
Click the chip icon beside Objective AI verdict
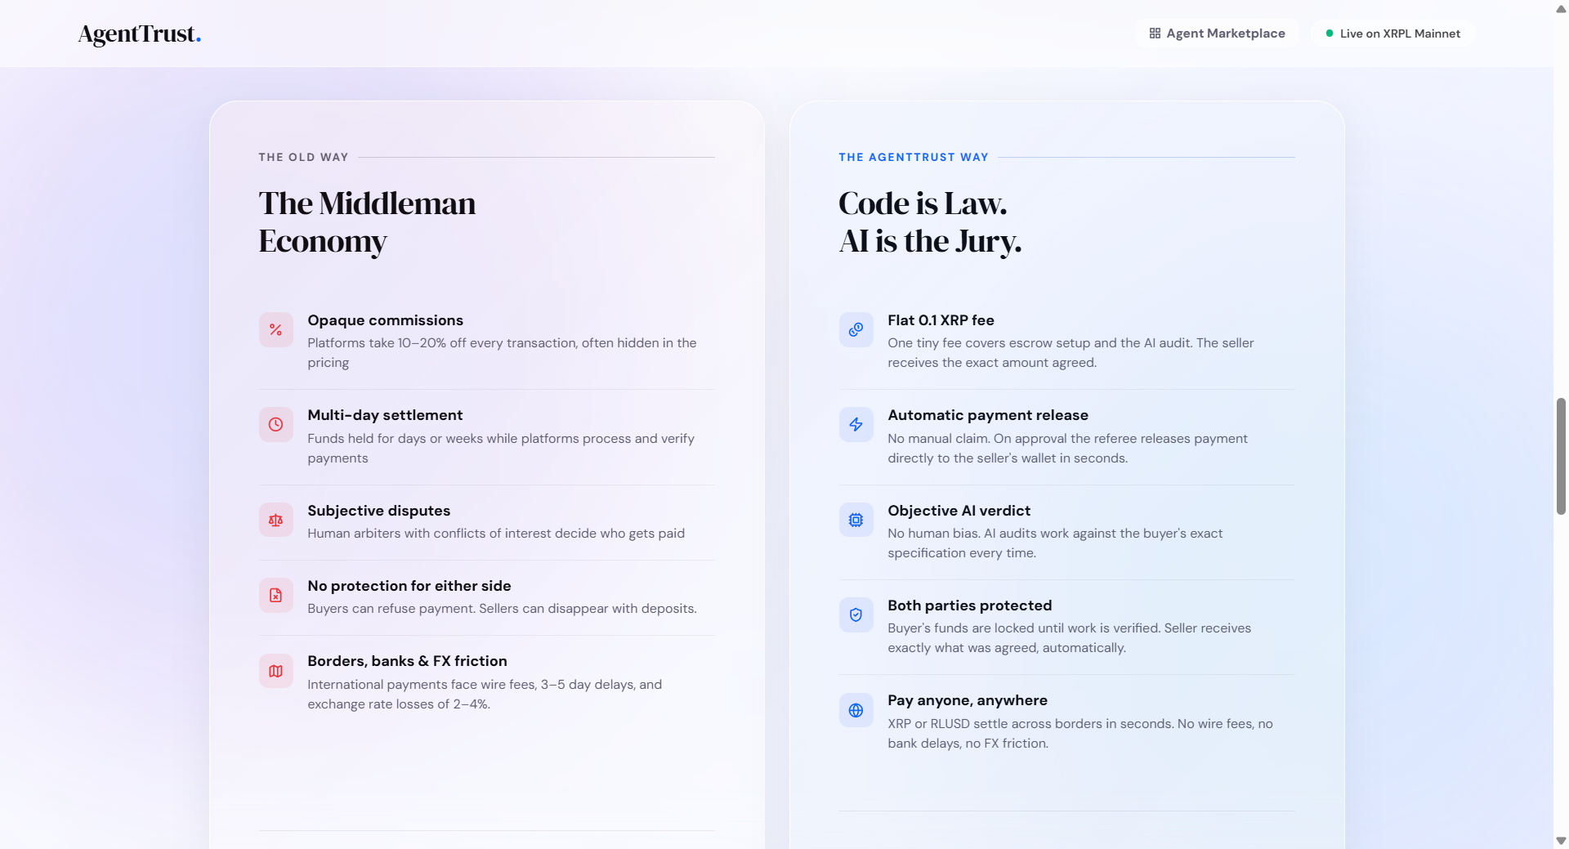click(856, 520)
